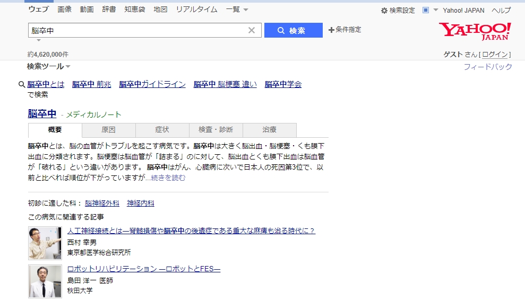
Task: Click the 島田 洋一 article thumbnail photo
Action: tap(45, 281)
